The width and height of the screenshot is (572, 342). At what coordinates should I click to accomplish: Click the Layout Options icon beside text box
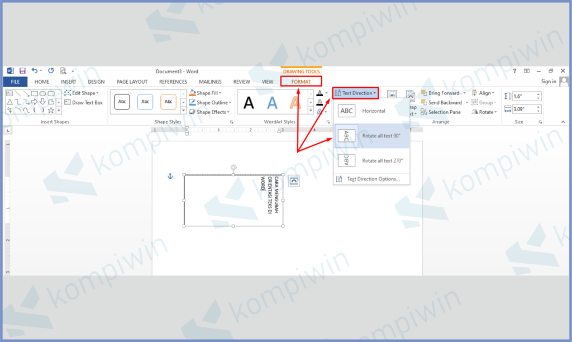tap(294, 180)
